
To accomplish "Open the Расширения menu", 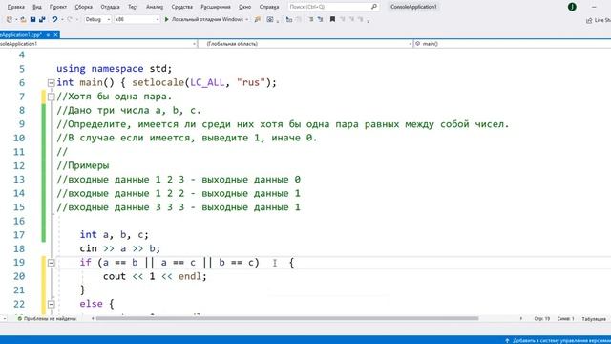I will [x=216, y=7].
